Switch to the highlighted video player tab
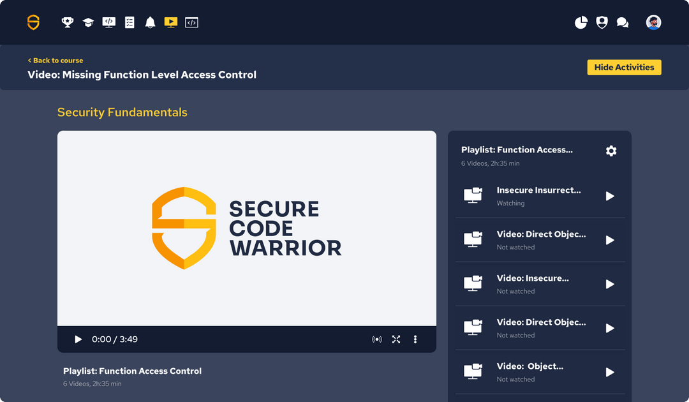689x402 pixels. click(x=171, y=22)
